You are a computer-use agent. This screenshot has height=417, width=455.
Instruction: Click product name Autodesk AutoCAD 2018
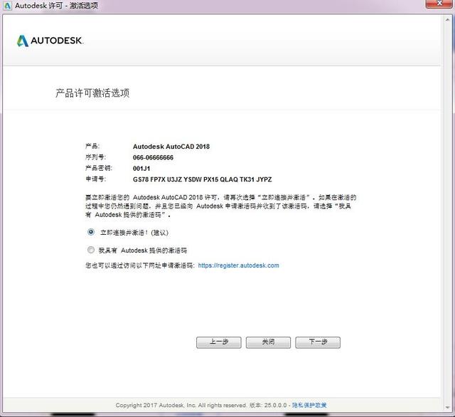171,147
